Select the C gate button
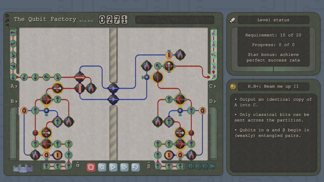The height and width of the screenshot is (182, 324). [212, 166]
